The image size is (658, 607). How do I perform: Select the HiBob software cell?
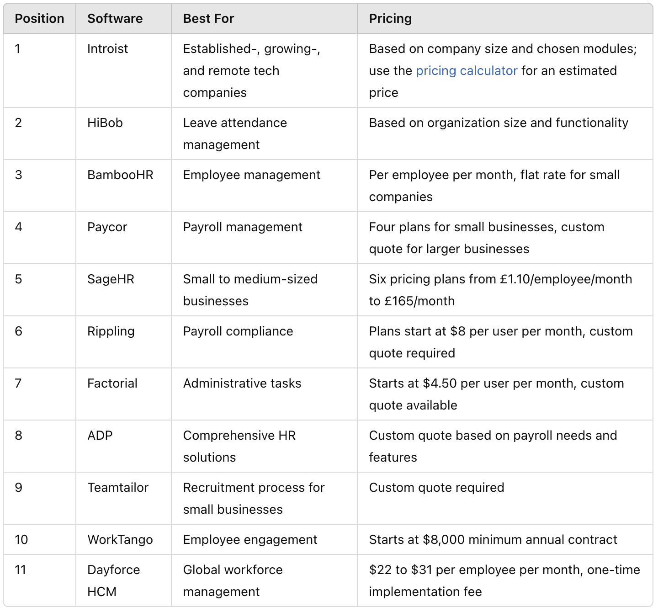123,133
